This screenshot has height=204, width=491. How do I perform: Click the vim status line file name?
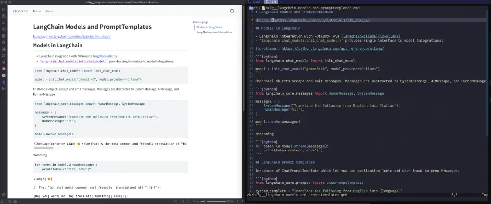297,195
